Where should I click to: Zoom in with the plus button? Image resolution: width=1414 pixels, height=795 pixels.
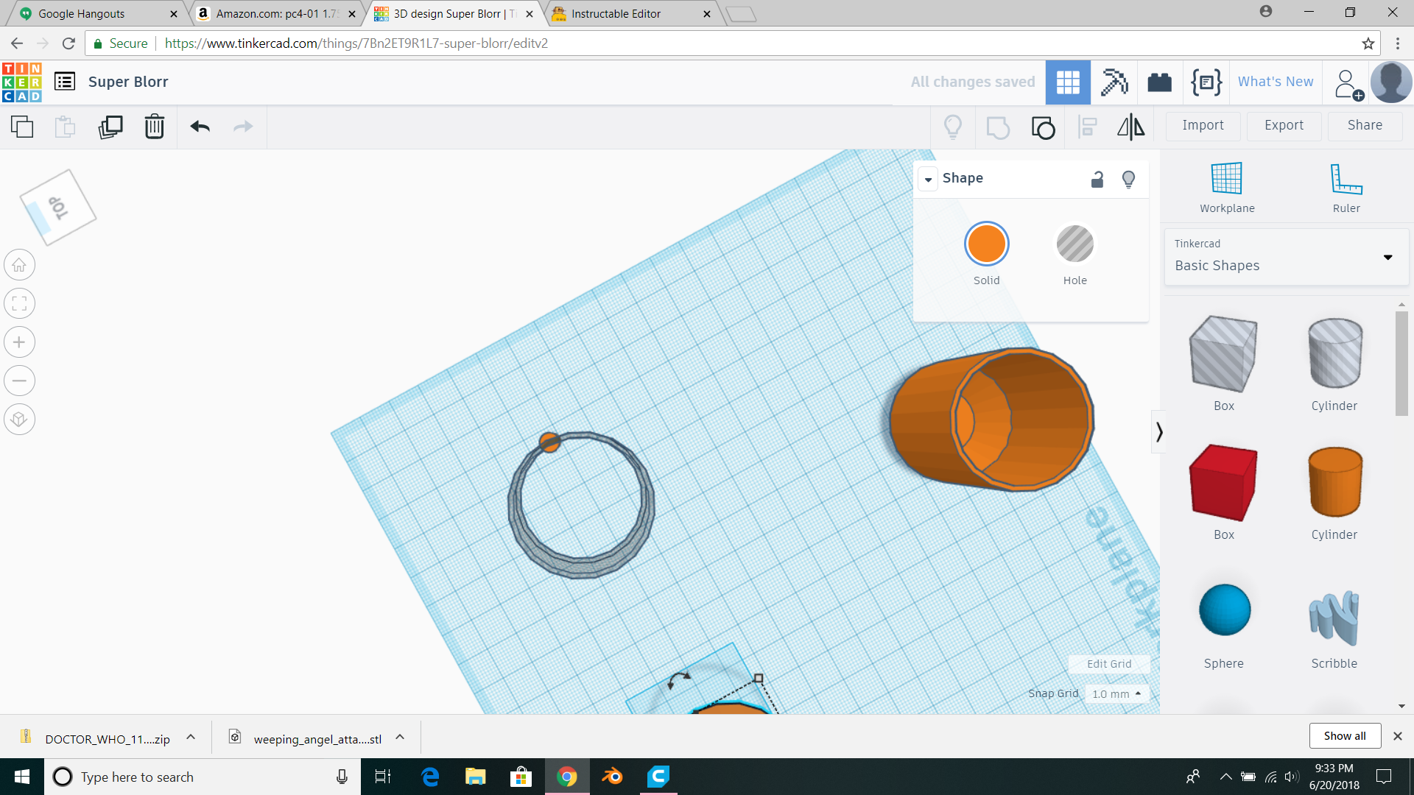click(x=20, y=342)
